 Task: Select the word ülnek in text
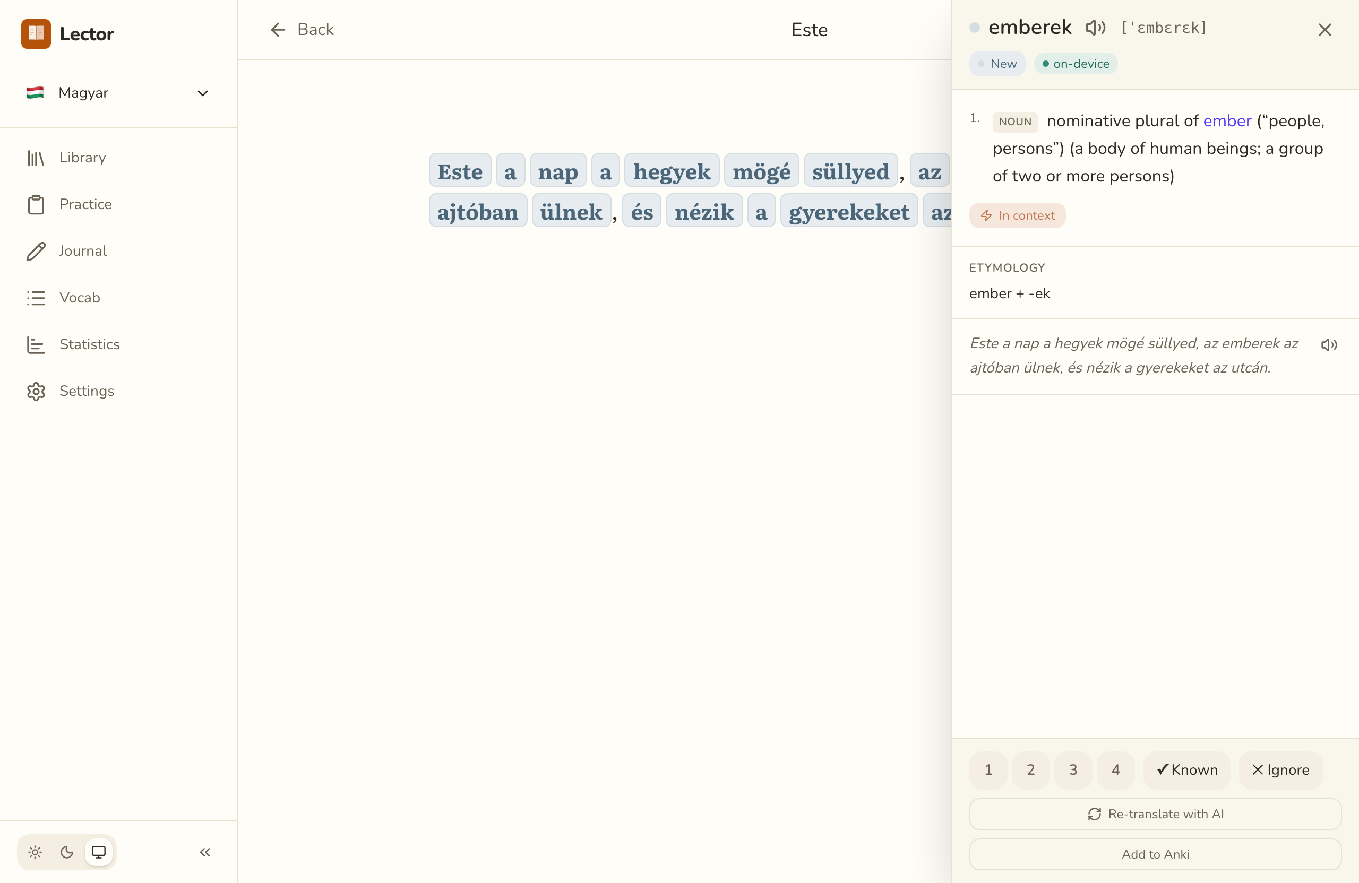coord(571,211)
